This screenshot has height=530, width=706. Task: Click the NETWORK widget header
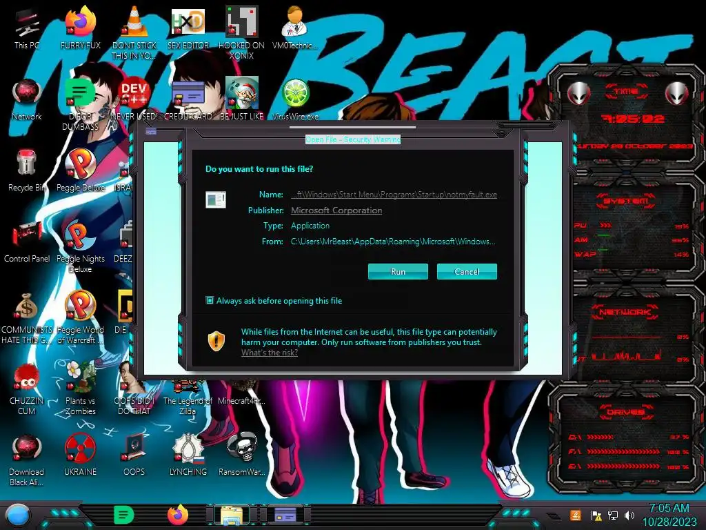coord(625,312)
